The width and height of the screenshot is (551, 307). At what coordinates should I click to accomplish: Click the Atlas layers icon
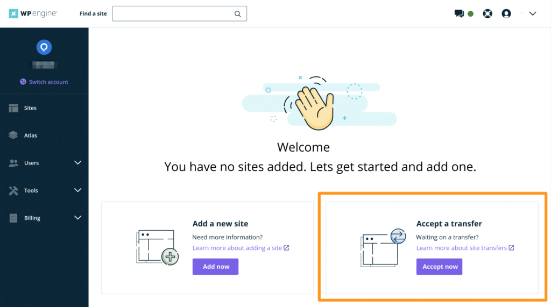pyautogui.click(x=13, y=135)
